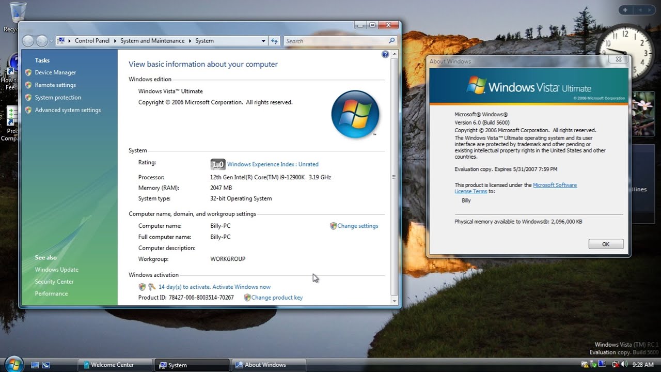Click OK in About Windows dialog
This screenshot has width=661, height=372.
coord(606,244)
